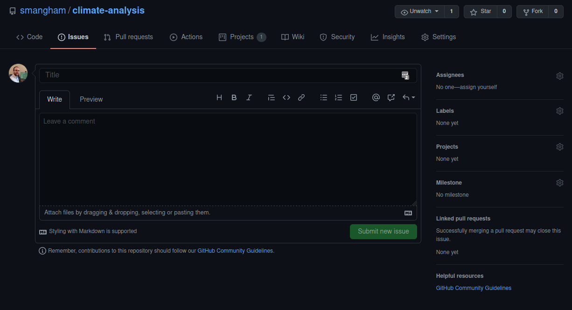Make text bold using toolbar icon
Image resolution: width=572 pixels, height=310 pixels.
tap(234, 97)
